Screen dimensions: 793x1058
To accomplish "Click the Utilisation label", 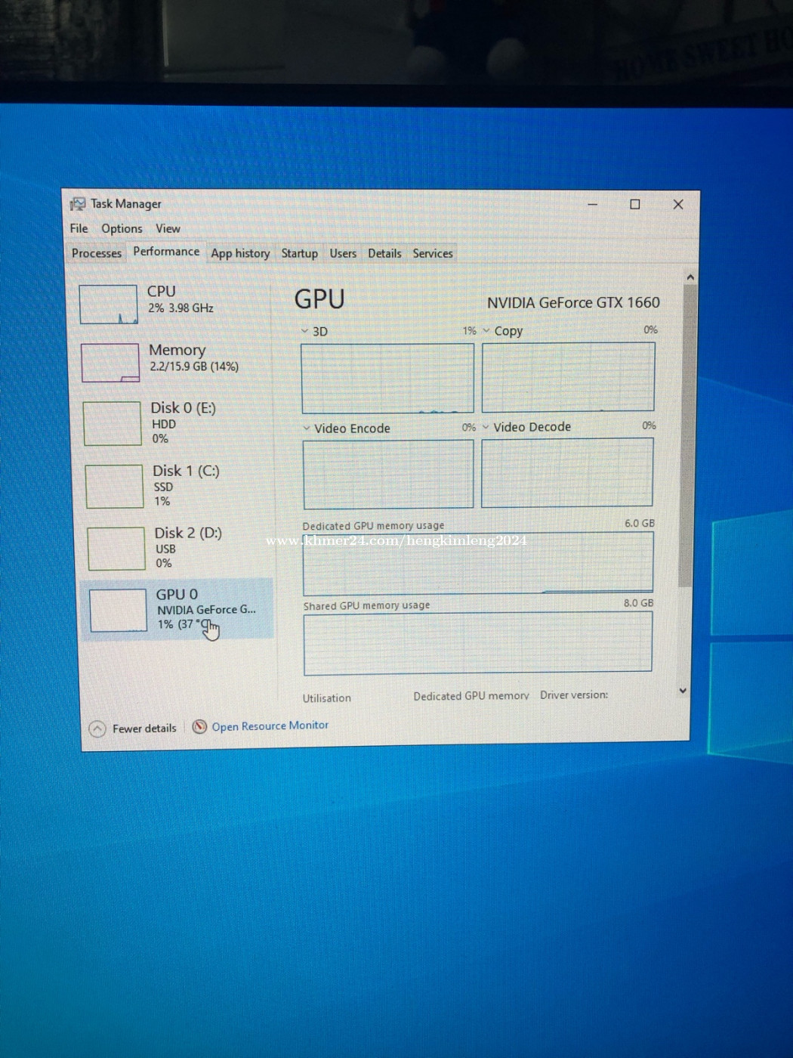I will (x=327, y=698).
